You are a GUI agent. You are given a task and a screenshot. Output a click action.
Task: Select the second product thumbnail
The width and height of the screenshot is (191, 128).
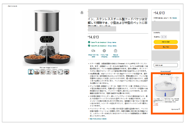pyautogui.click(x=37, y=72)
